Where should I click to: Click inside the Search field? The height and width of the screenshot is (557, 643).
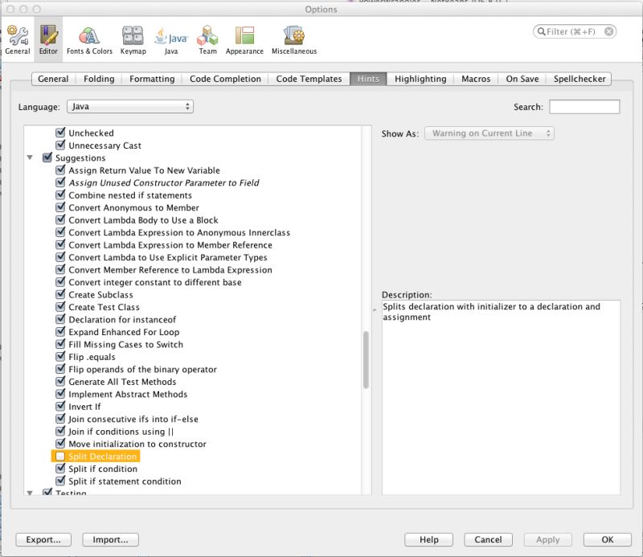[585, 105]
